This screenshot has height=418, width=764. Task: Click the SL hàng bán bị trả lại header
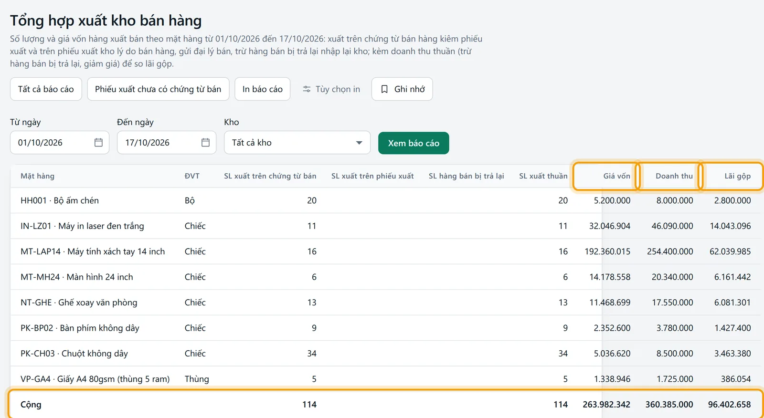point(467,176)
